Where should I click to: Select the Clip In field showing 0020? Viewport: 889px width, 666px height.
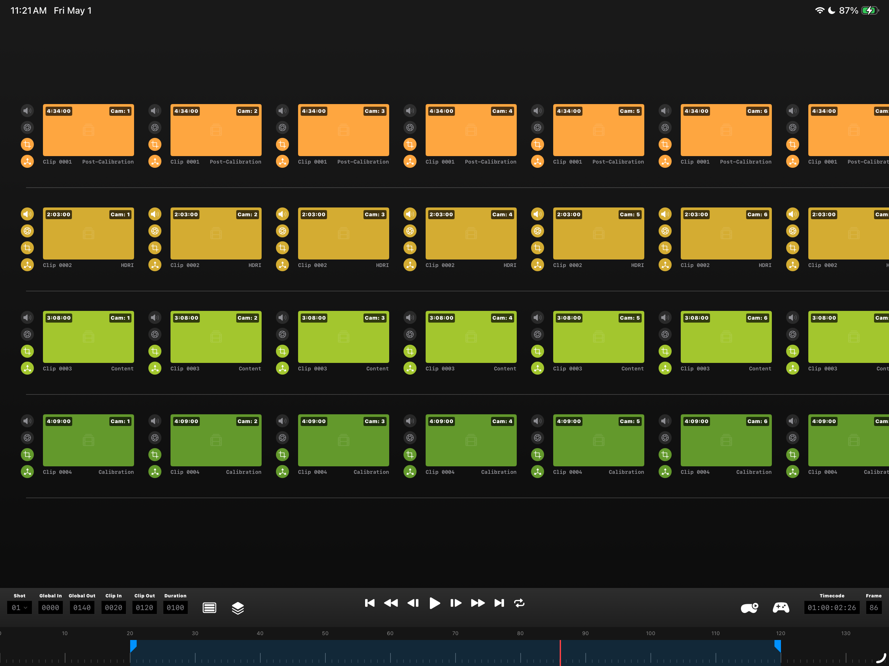[x=113, y=608]
